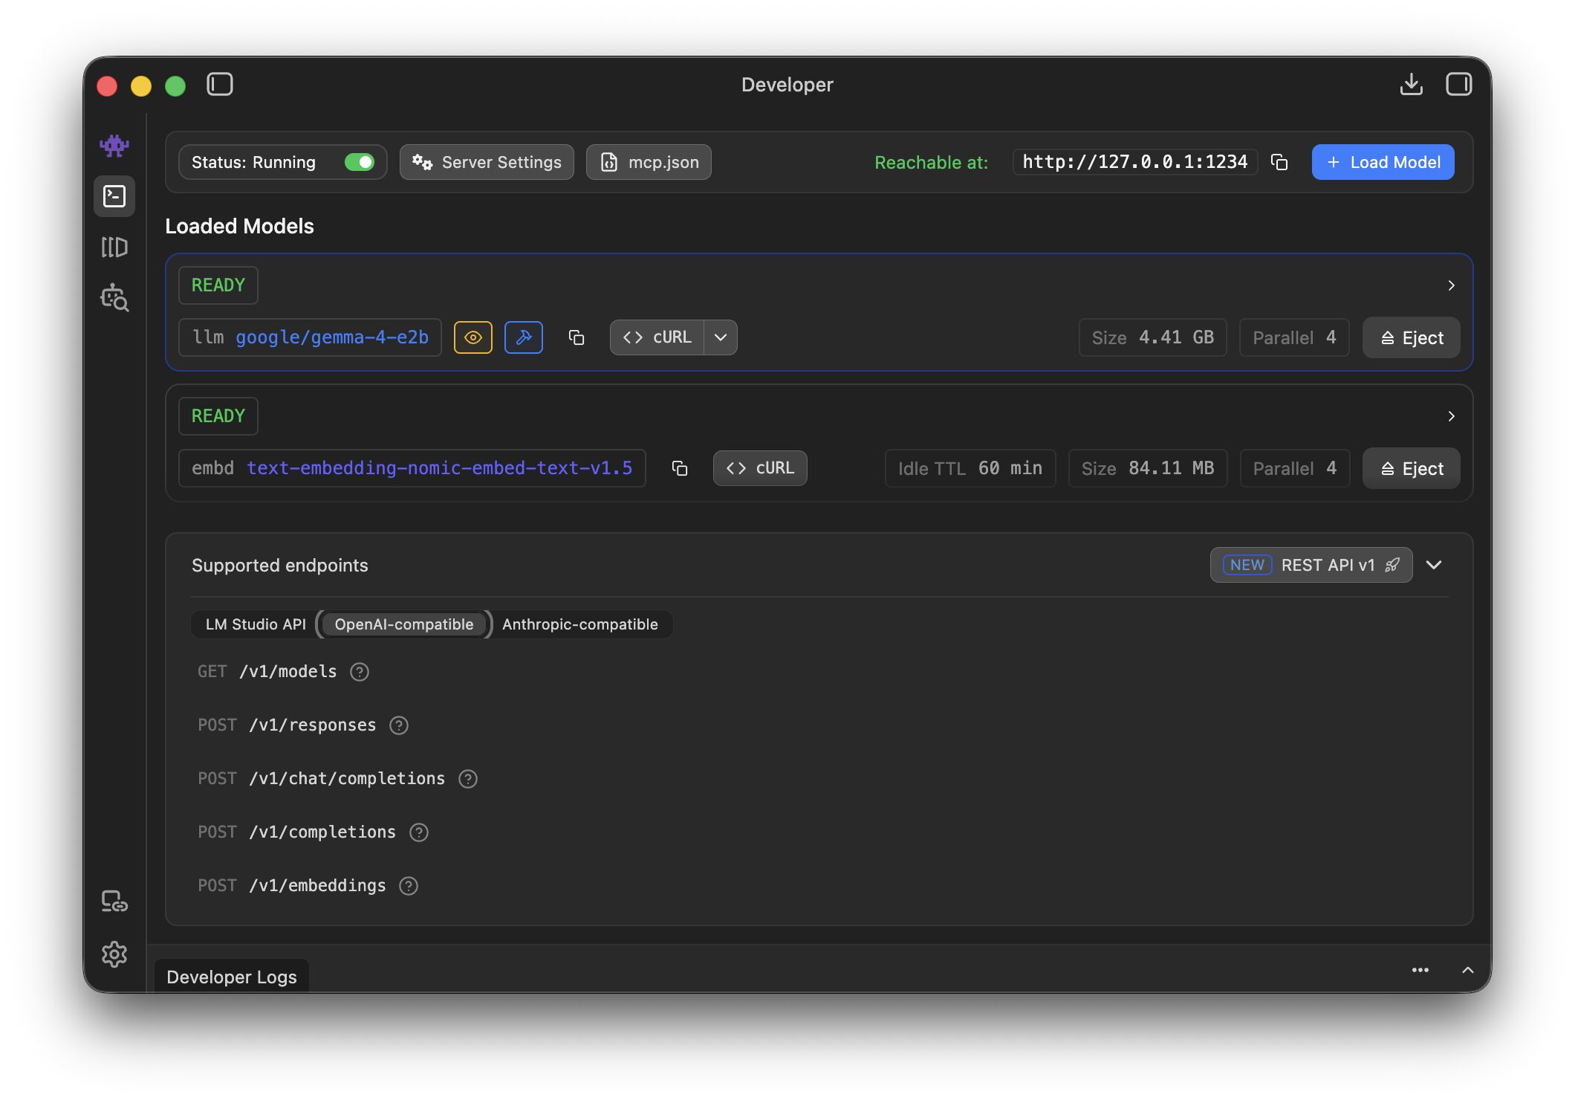Eject the text-embedding-nomic model
This screenshot has height=1103, width=1575.
pos(1411,468)
